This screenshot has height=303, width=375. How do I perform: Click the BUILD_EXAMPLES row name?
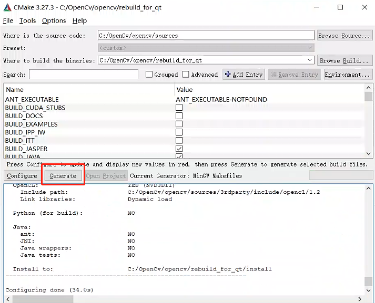pos(32,124)
